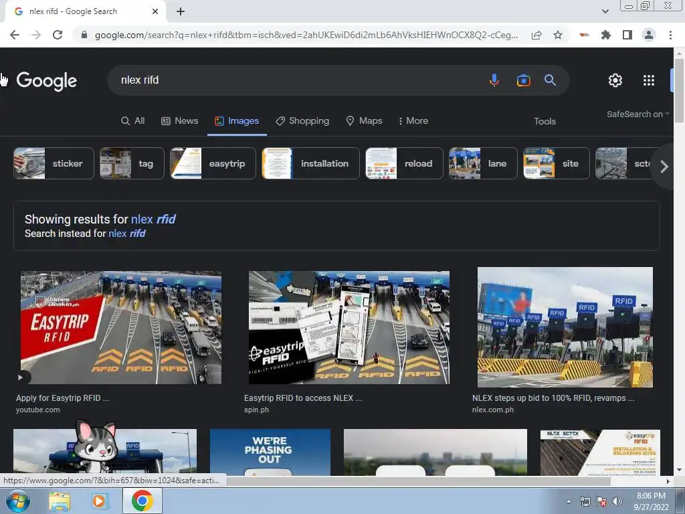685x514 pixels.
Task: Open the Easytrip RFID to access NLEX image
Action: [x=349, y=328]
